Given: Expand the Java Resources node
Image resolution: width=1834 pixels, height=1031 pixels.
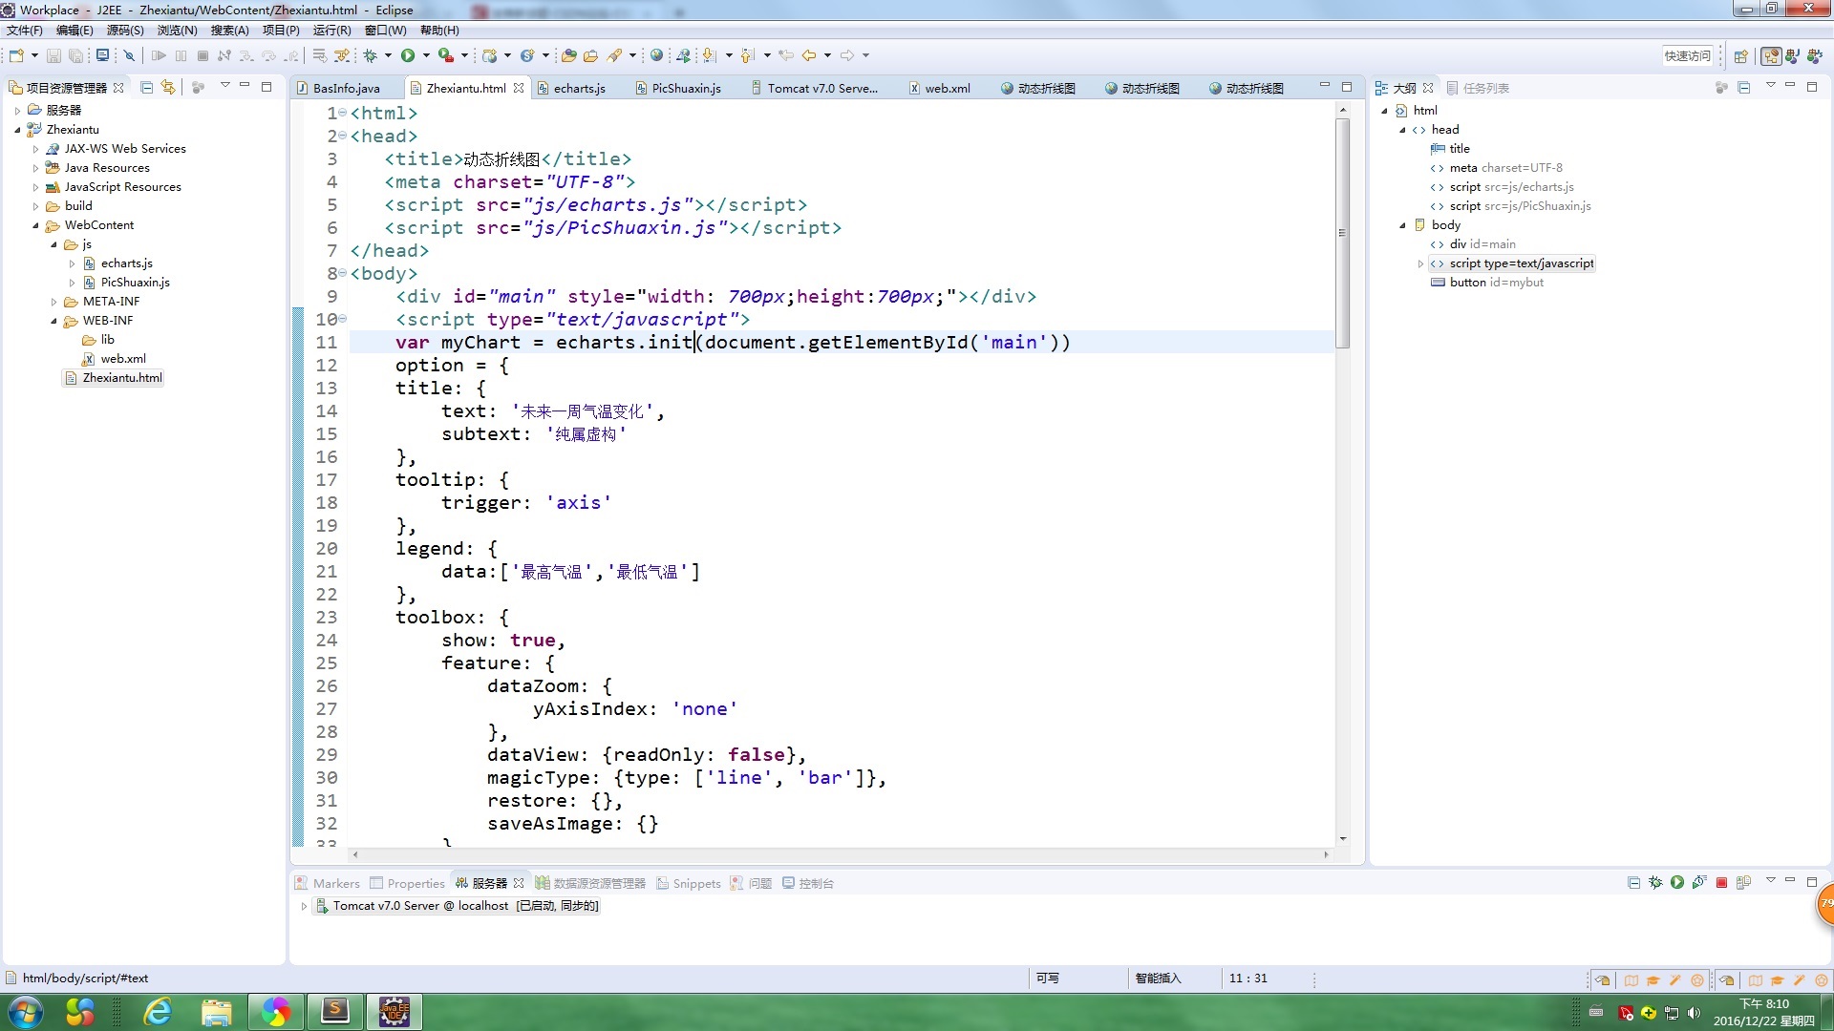Looking at the screenshot, I should click(x=35, y=168).
